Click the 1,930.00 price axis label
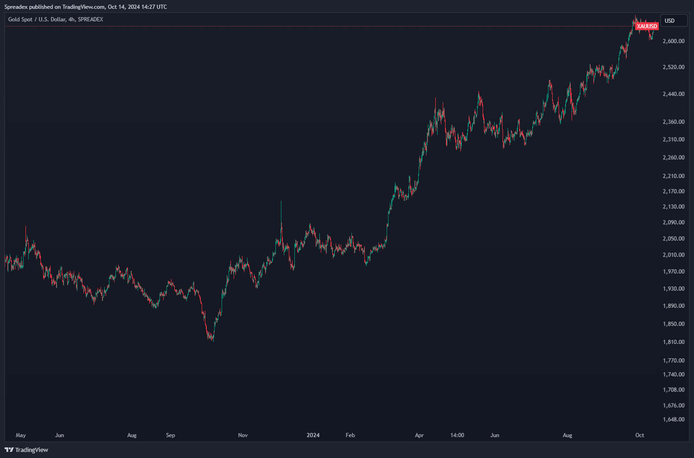Screen dimensions: 694x458 tap(674, 289)
